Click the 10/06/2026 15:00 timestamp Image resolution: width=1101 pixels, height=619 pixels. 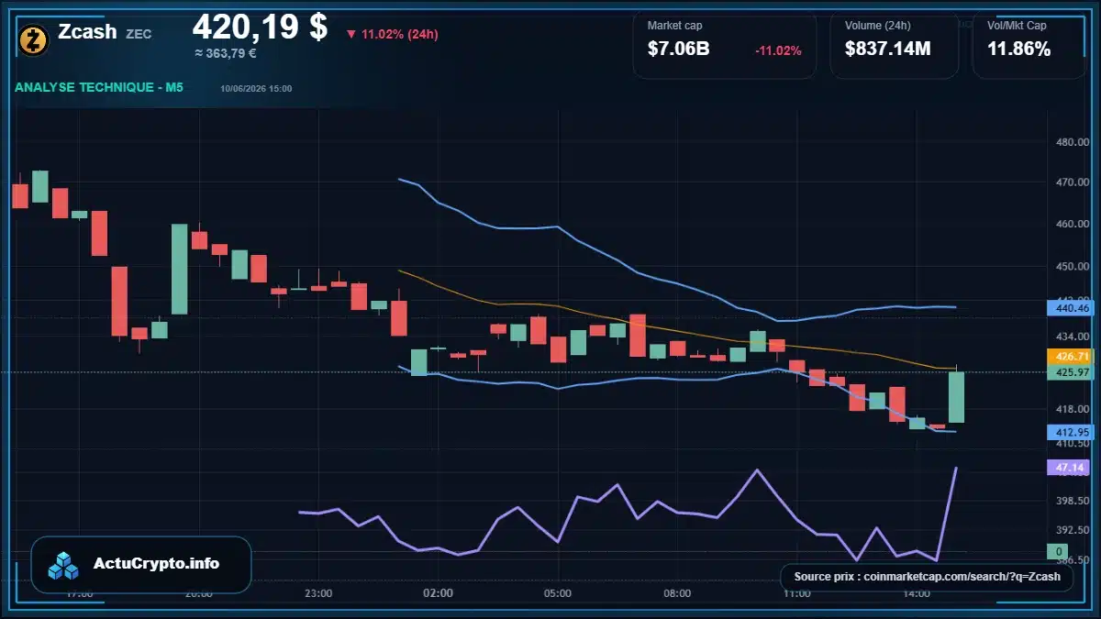tap(256, 88)
